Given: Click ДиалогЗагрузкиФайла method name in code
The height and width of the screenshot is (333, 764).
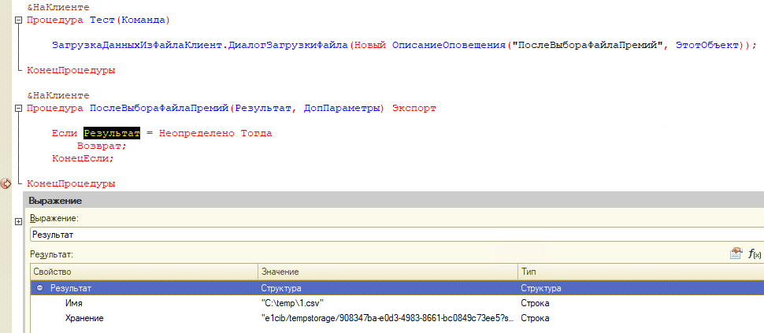Looking at the screenshot, I should point(287,45).
